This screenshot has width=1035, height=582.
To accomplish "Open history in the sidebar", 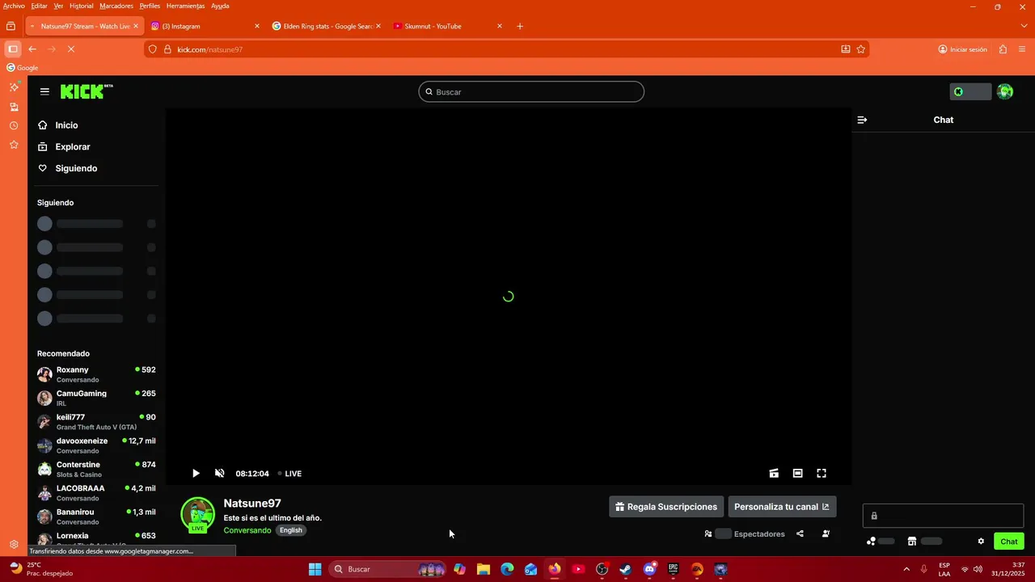I will click(x=14, y=125).
